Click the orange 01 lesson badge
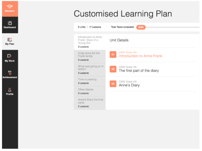202x151 pixels. [113, 54]
